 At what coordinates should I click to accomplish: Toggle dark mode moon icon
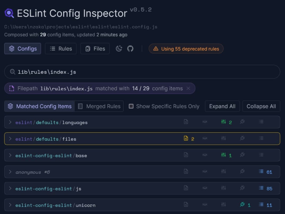[119, 49]
